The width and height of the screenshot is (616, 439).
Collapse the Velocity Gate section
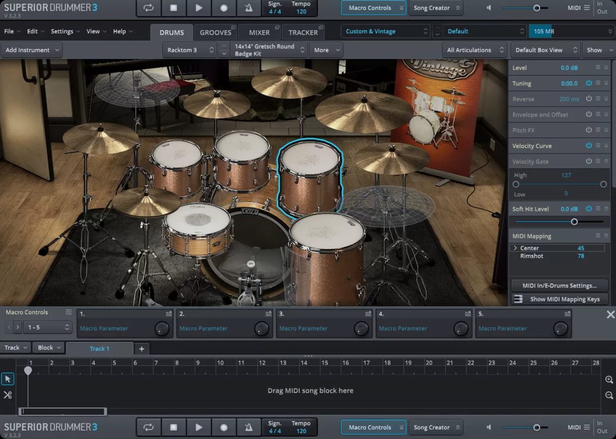click(606, 162)
